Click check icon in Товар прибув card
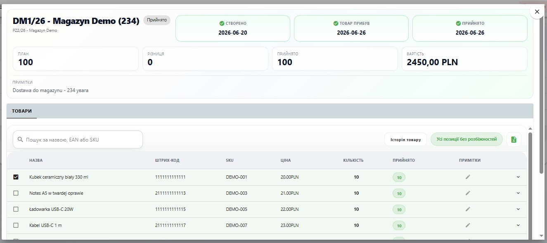Image resolution: width=547 pixels, height=243 pixels. (336, 24)
